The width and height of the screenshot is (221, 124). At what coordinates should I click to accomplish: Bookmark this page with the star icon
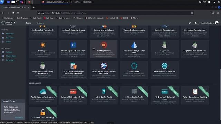tap(192, 13)
